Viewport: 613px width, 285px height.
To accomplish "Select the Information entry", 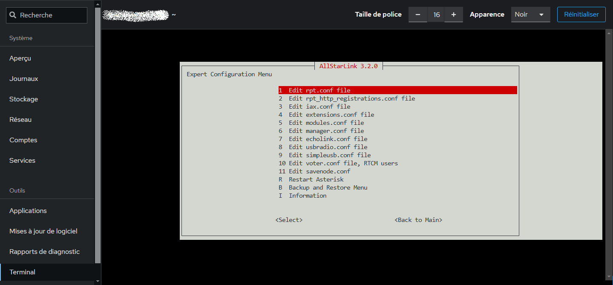I will tap(302, 196).
